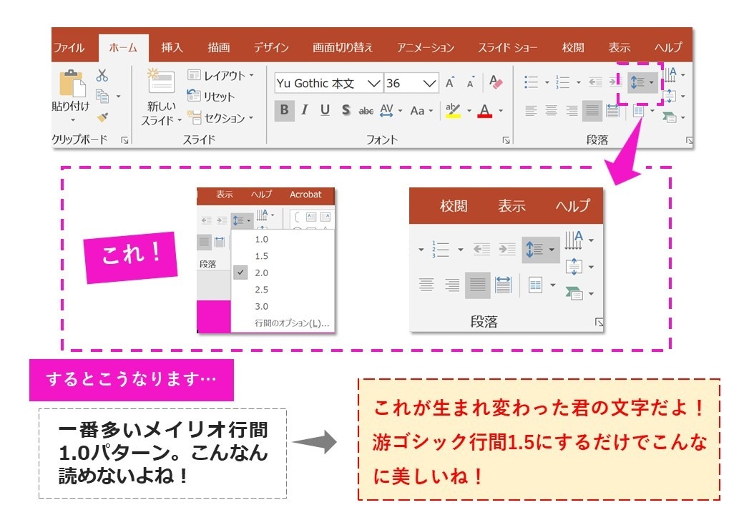Click columns icon in the main ribbon
The width and height of the screenshot is (744, 515).
pyautogui.click(x=639, y=112)
